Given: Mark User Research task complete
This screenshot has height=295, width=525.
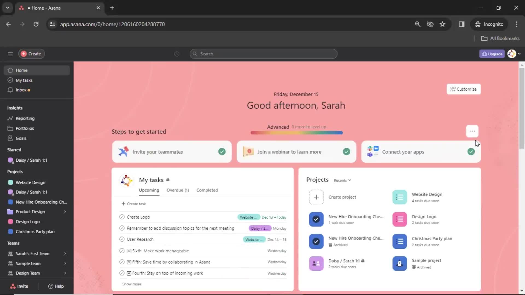Looking at the screenshot, I should 122,239.
